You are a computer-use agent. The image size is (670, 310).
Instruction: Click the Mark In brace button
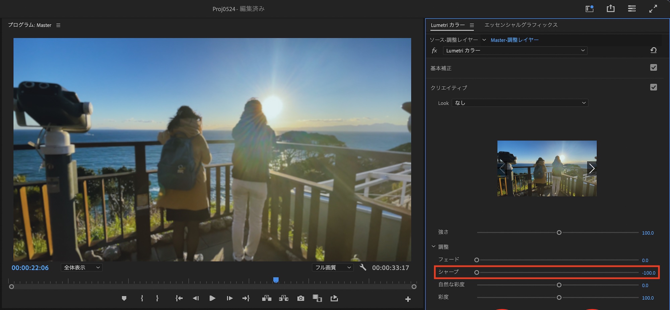point(142,298)
